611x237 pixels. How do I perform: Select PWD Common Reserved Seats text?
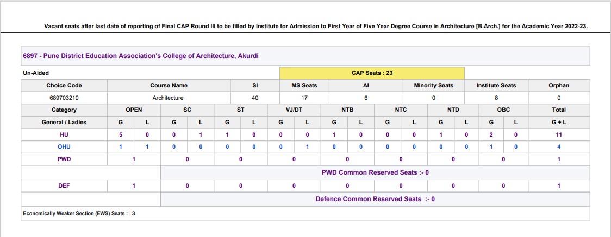click(375, 172)
